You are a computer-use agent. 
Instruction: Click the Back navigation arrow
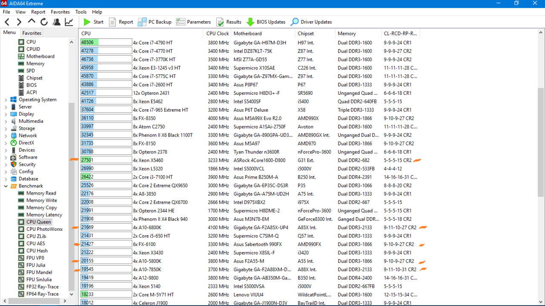(x=7, y=22)
